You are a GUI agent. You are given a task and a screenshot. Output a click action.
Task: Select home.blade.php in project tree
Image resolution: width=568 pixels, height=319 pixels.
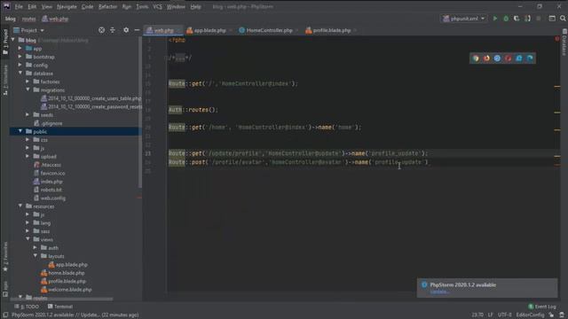tap(66, 273)
